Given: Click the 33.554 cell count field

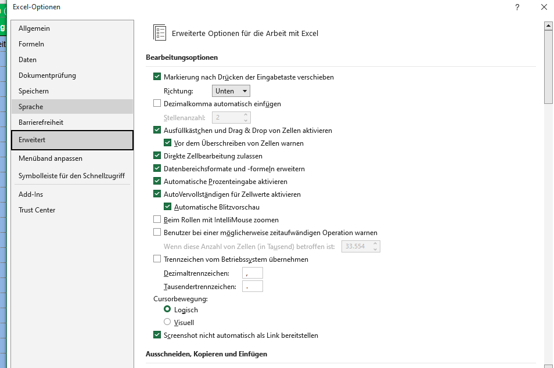Looking at the screenshot, I should [x=361, y=246].
